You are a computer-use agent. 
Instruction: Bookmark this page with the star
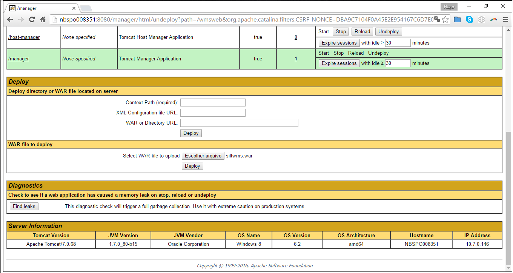click(x=445, y=20)
